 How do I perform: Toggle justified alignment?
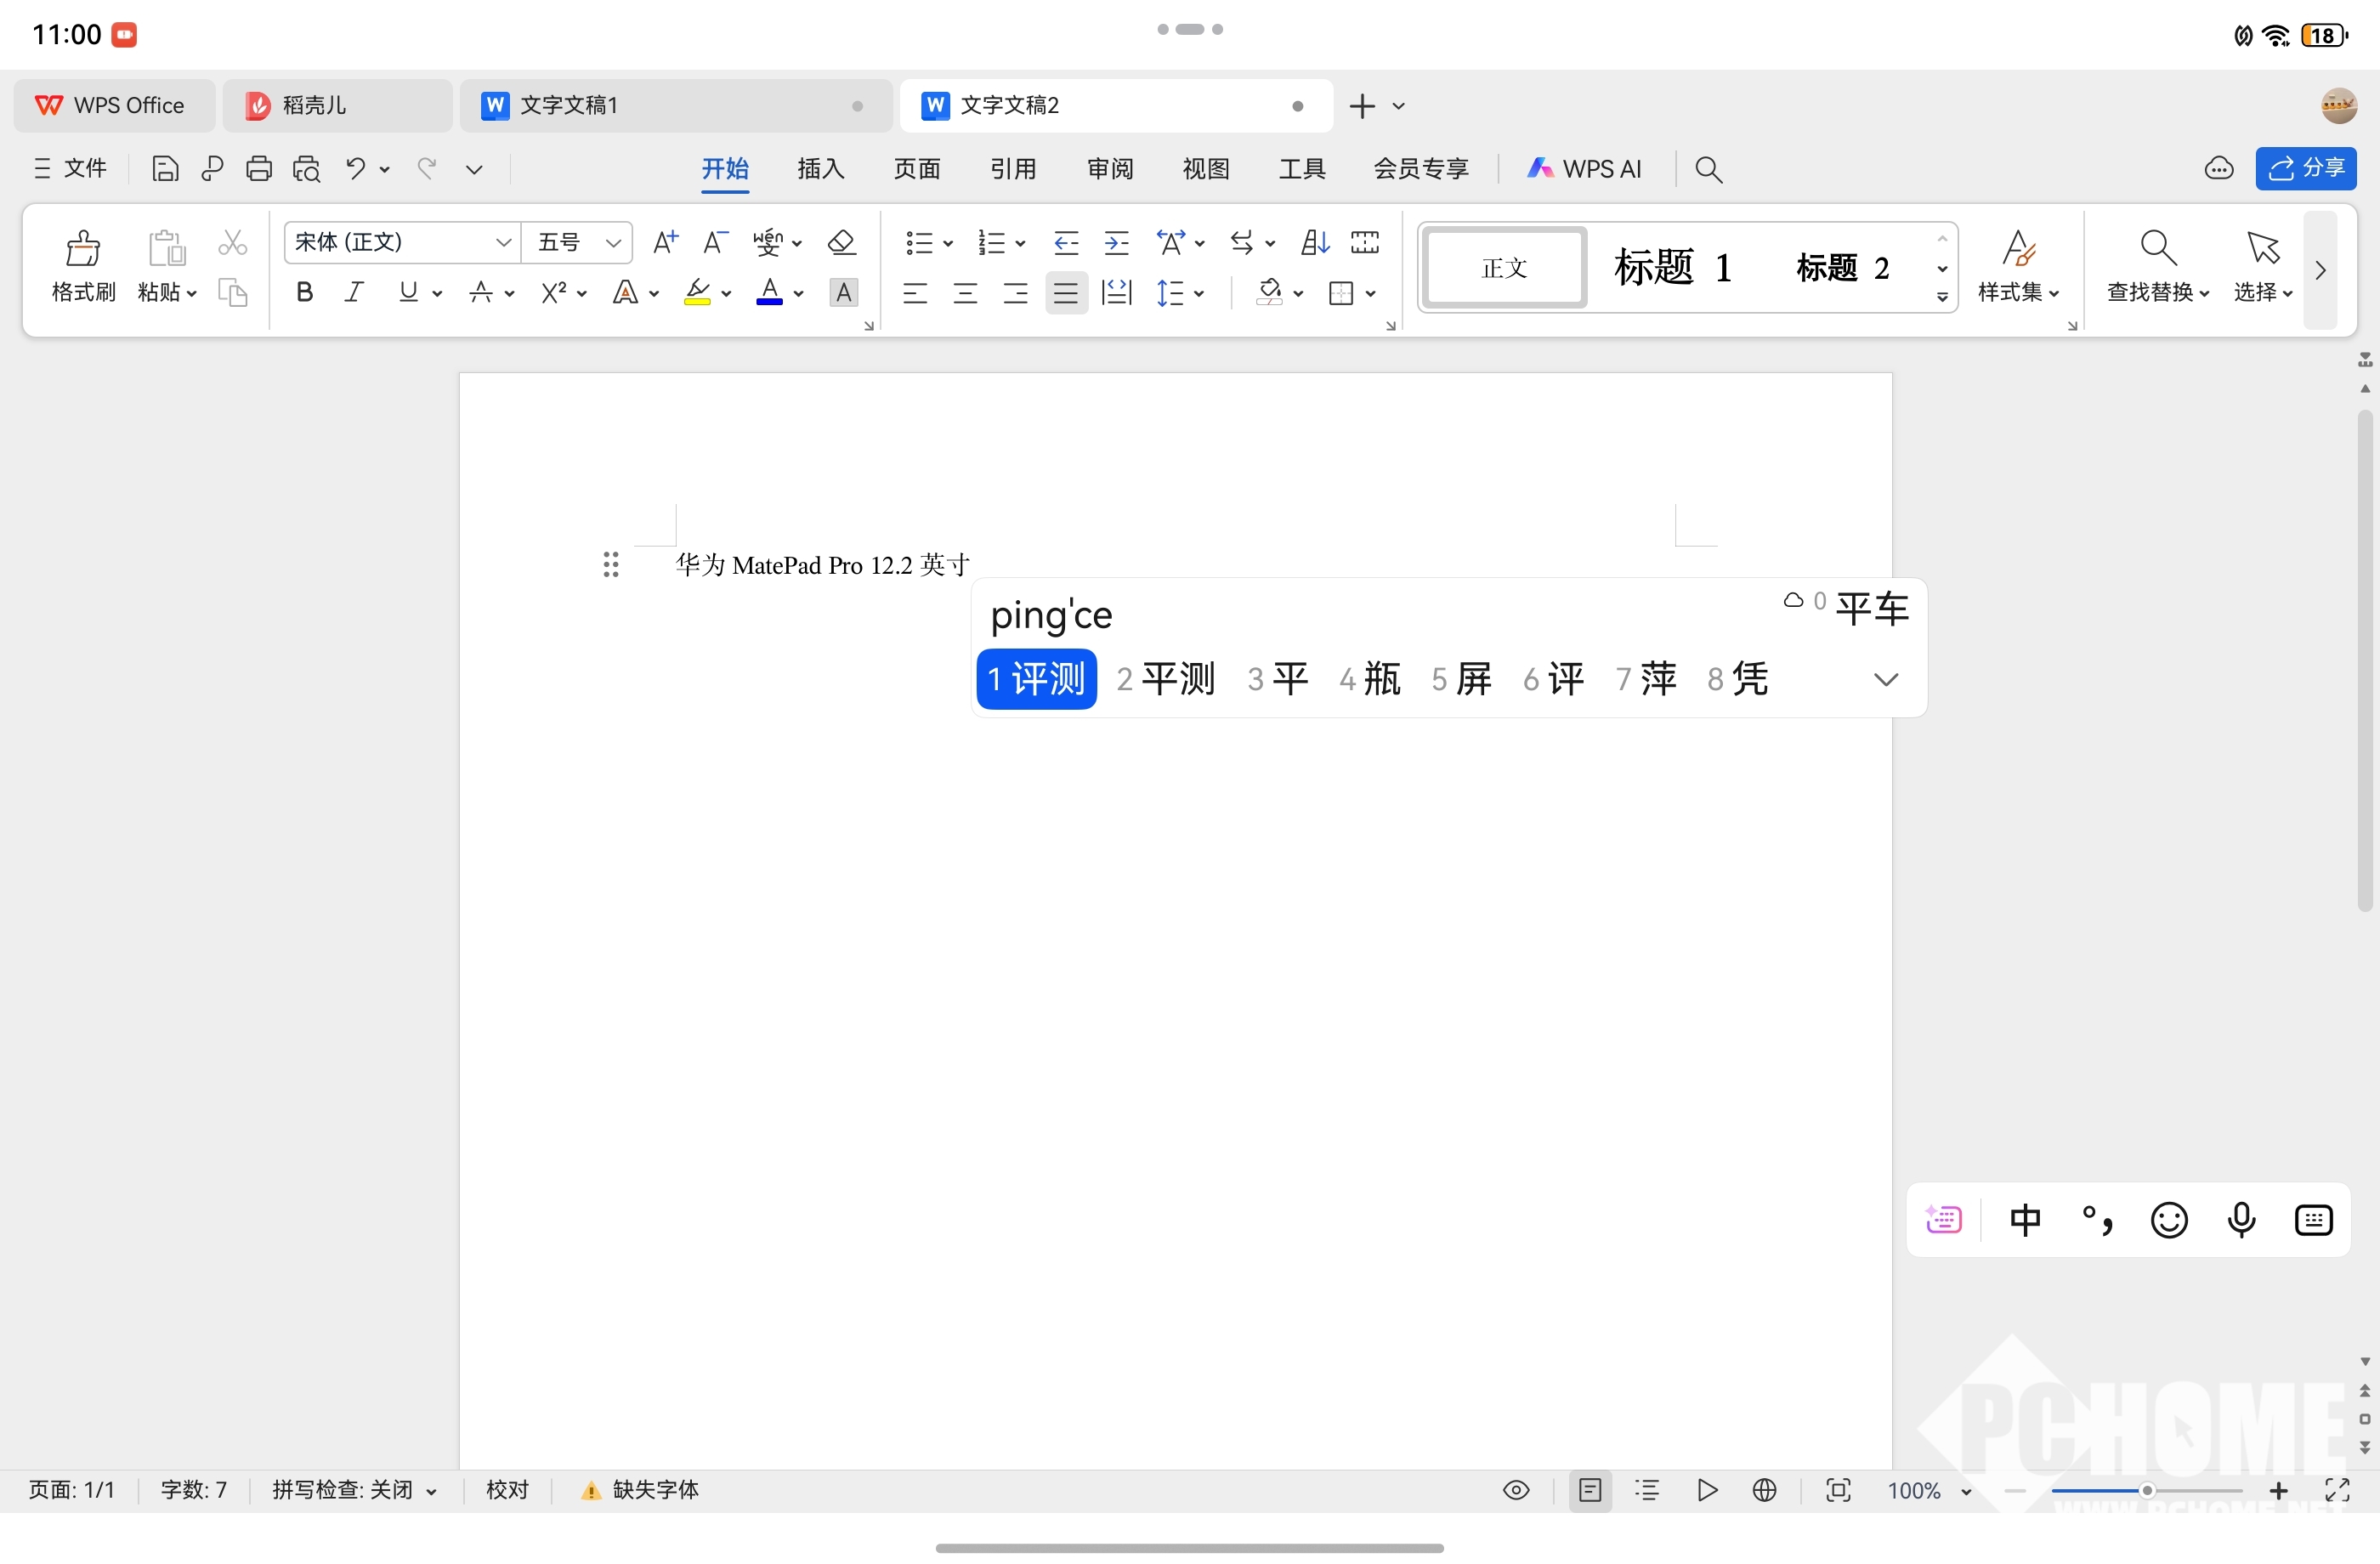click(x=1066, y=293)
